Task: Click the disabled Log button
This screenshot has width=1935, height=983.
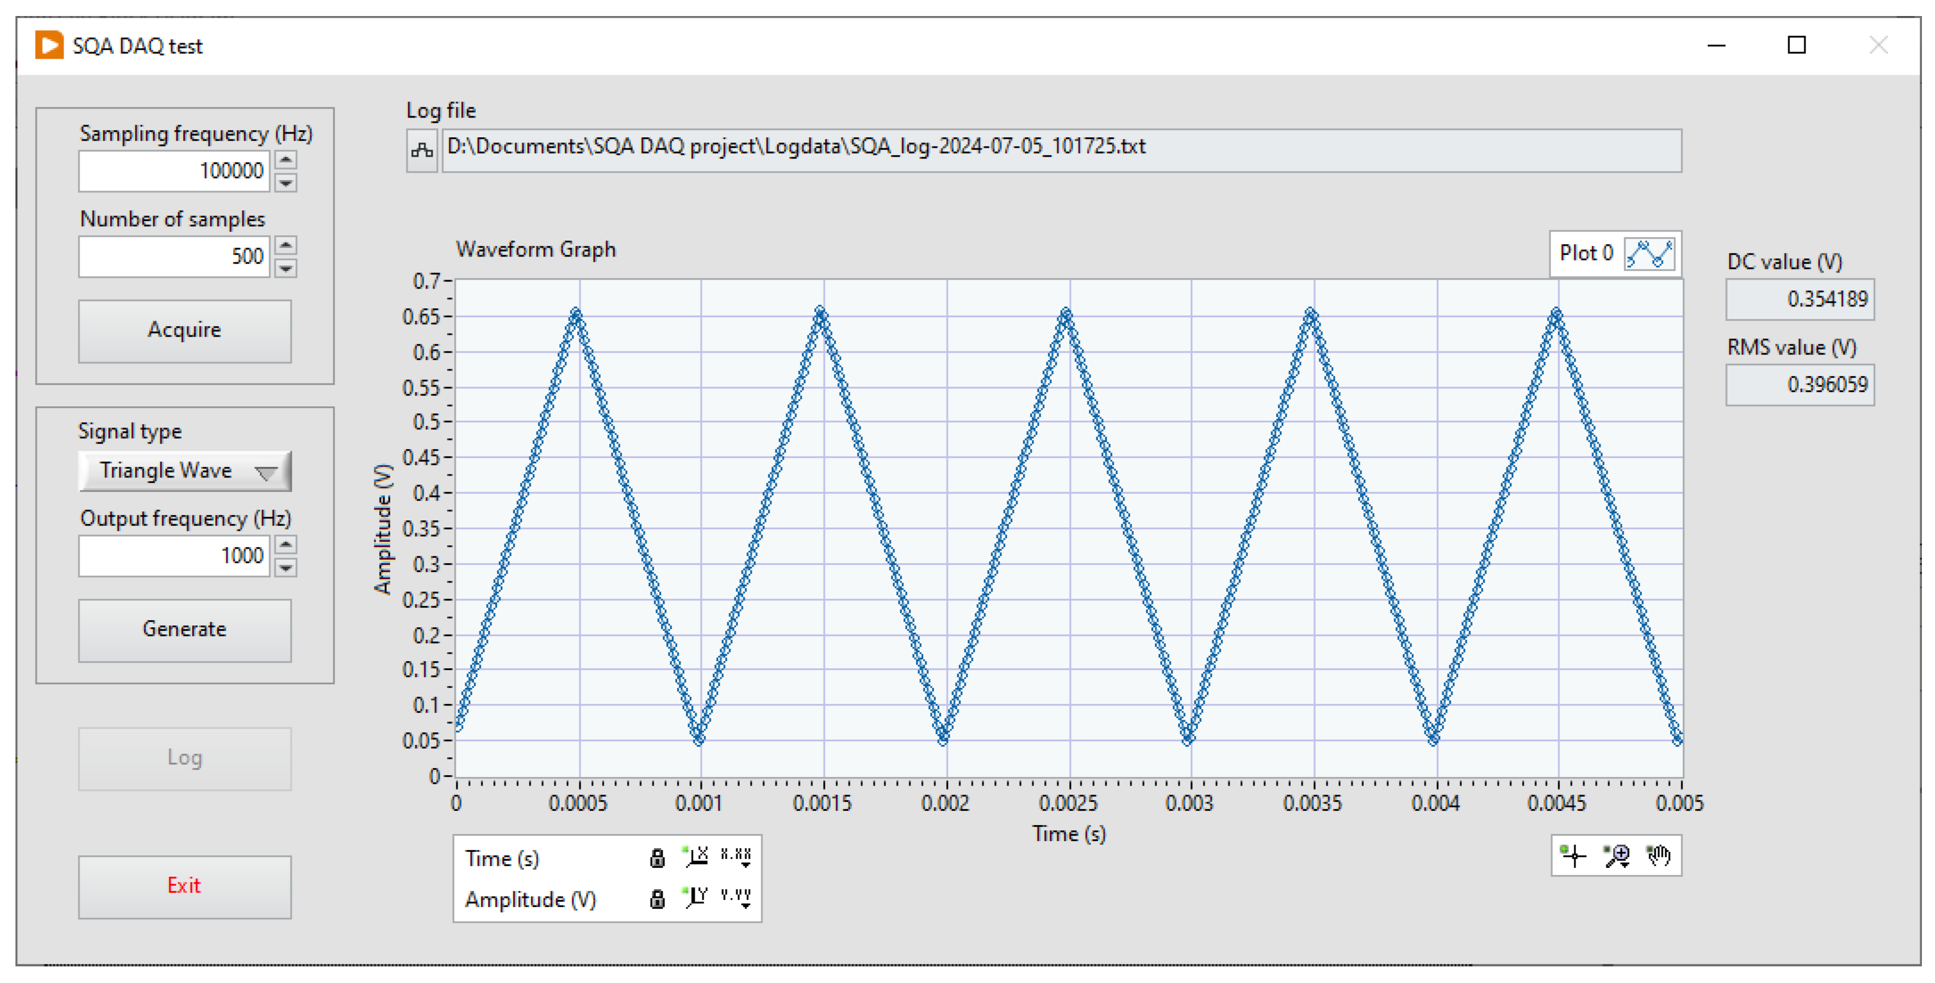Action: tap(185, 758)
